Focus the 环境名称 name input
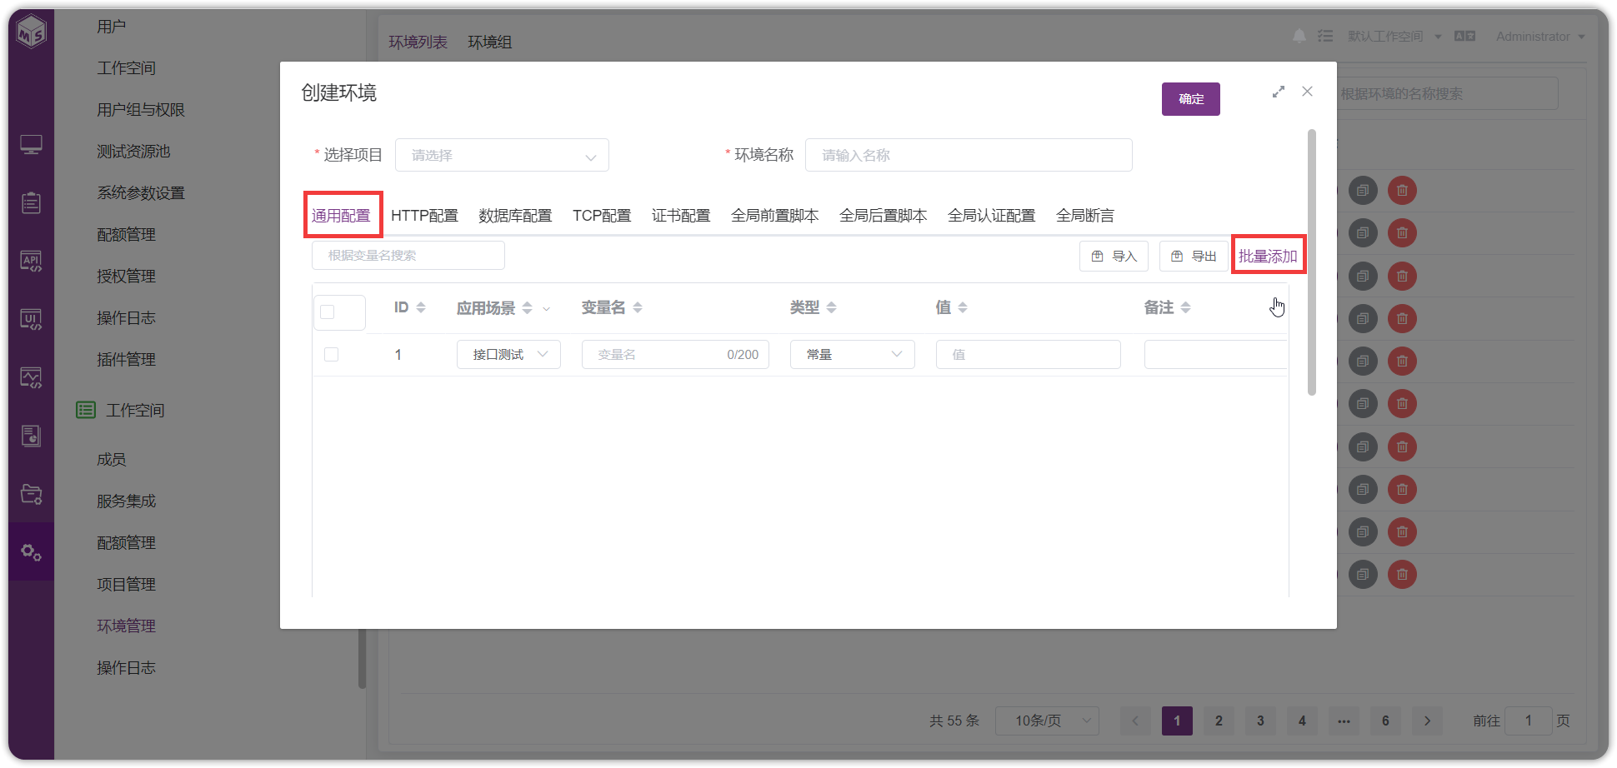Screen dimensions: 1617x768 click(x=969, y=155)
